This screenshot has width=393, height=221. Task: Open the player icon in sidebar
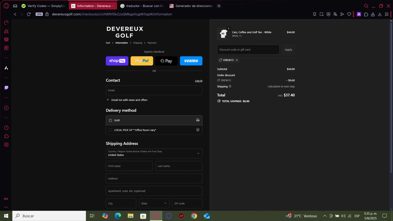[6, 108]
